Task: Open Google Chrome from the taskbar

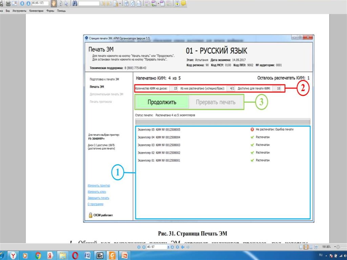Action: [x=38, y=256]
